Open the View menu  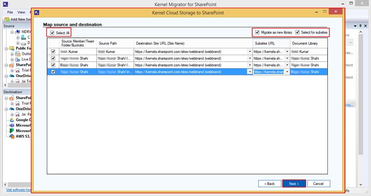pos(21,13)
